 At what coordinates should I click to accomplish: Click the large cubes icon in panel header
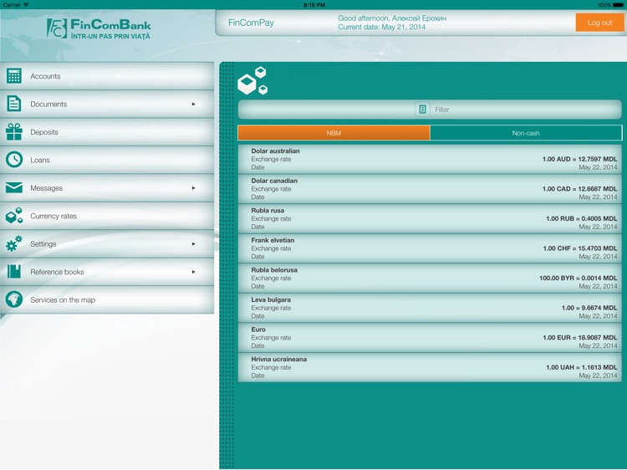pyautogui.click(x=252, y=81)
